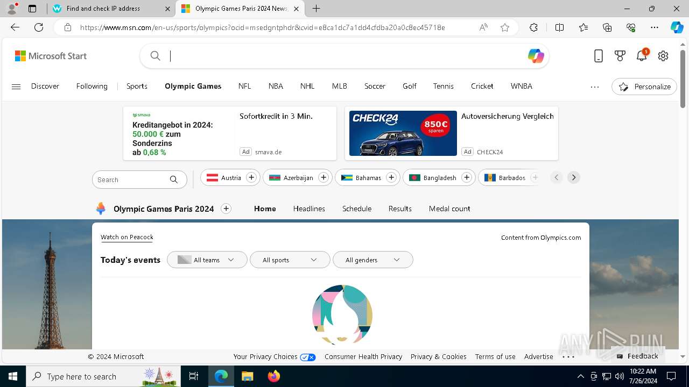
Task: Open mobile phone icon in MSN header
Action: pos(599,56)
